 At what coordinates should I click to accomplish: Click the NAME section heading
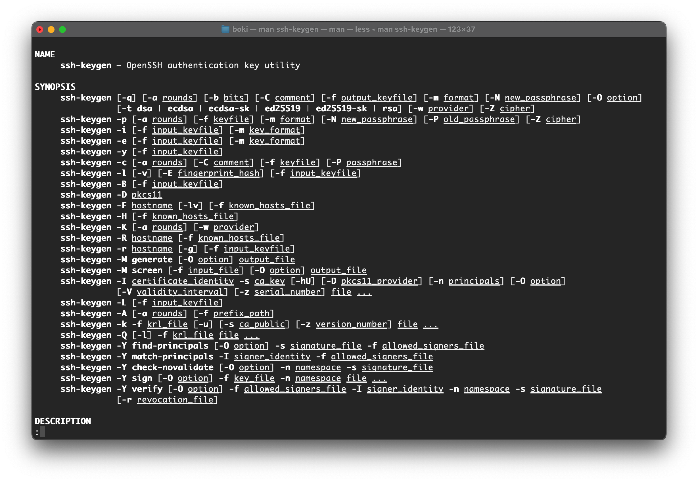(45, 55)
